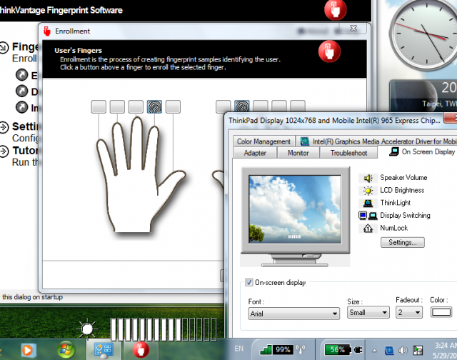Viewport: 457px width, 360px height.
Task: Click the enrolled left index finger button
Action: point(154,106)
